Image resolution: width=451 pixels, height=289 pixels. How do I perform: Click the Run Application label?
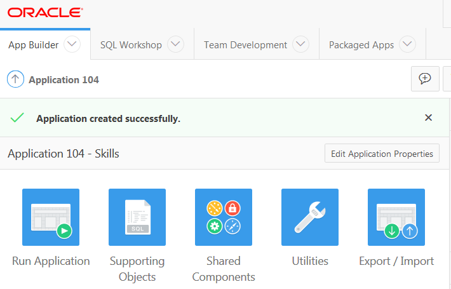click(x=51, y=261)
